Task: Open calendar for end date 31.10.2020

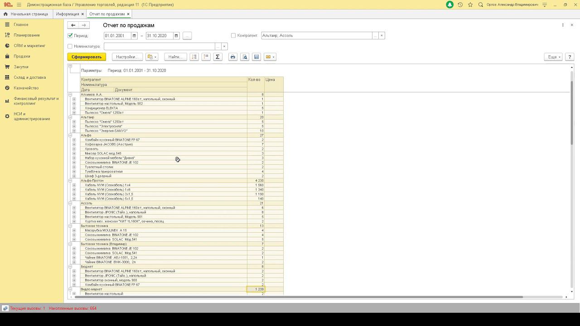Action: (x=176, y=35)
